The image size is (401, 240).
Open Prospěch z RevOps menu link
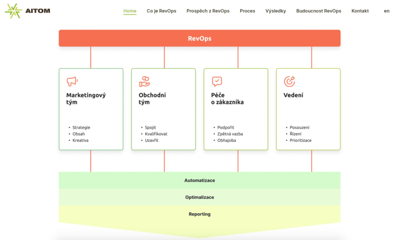coord(208,11)
